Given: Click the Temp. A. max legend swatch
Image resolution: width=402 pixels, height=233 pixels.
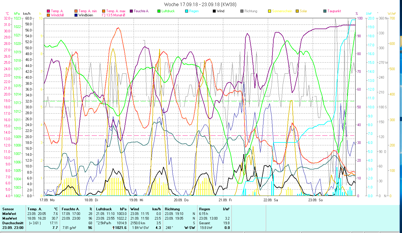Looking at the screenshot, I should [103, 11].
